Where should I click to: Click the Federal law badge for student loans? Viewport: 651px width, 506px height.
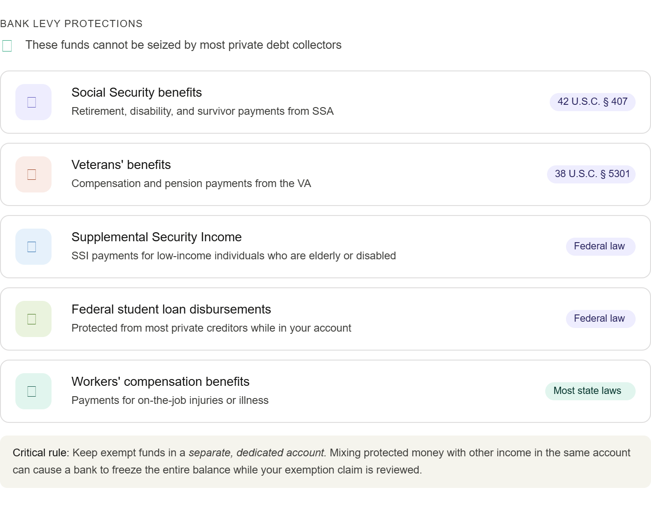pos(601,319)
